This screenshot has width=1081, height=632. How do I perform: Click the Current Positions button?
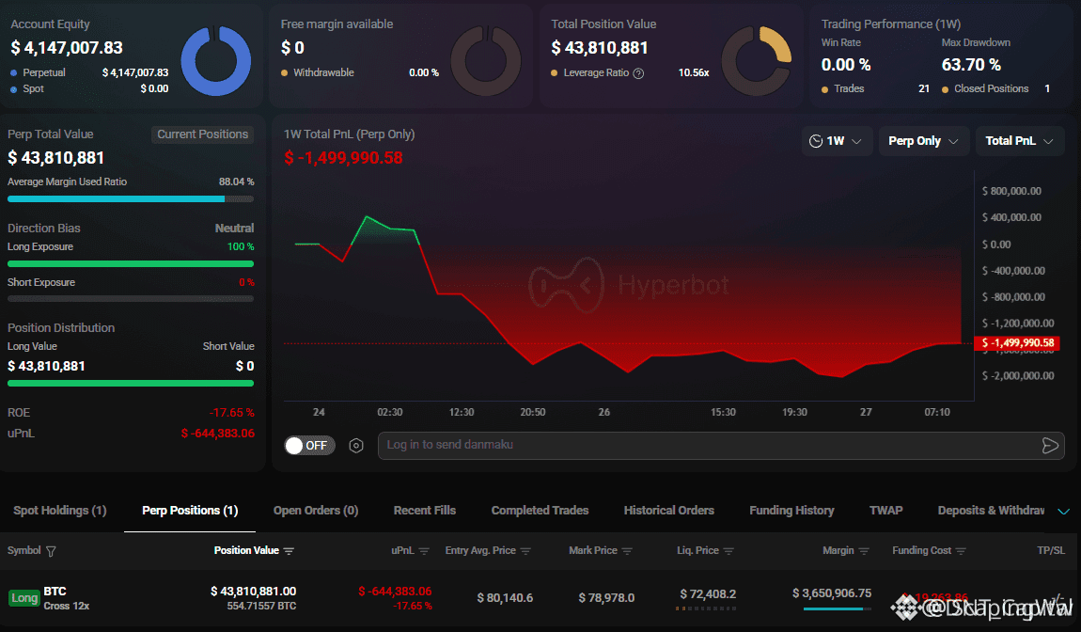pyautogui.click(x=203, y=134)
